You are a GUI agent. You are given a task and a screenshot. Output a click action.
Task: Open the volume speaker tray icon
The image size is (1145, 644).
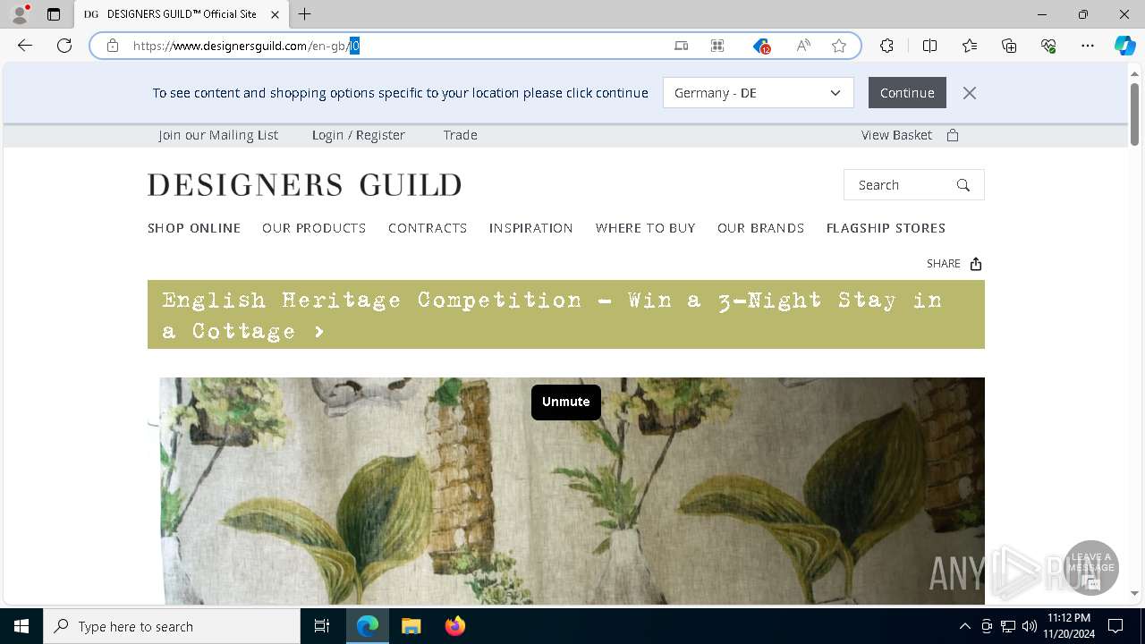pos(1030,626)
